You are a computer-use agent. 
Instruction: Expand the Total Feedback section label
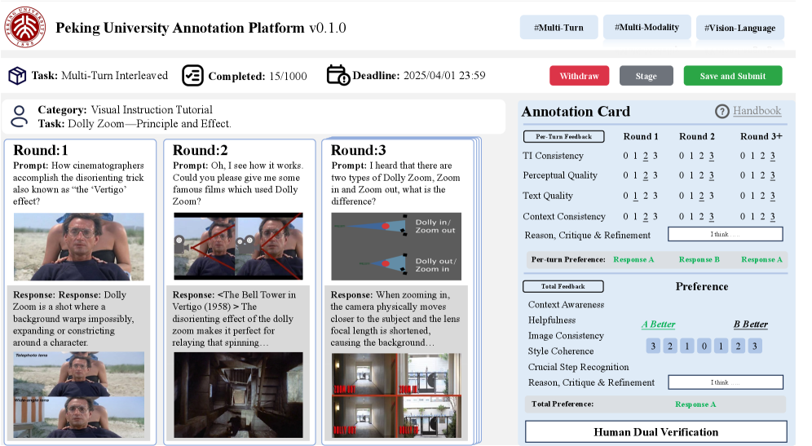(x=563, y=286)
